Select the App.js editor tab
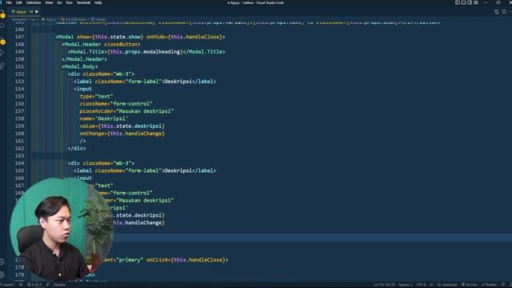Viewport: 512px width, 288px height. coord(23,11)
